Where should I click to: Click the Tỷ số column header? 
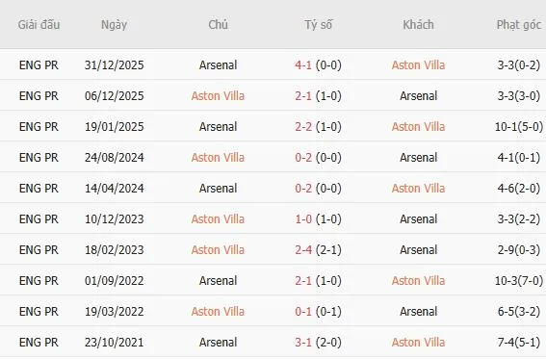(x=319, y=25)
